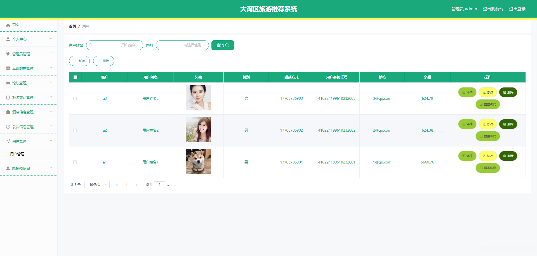Viewport: 537px width, 256px height.
Task: Check the row checkbox for account a2
Action: point(75,130)
